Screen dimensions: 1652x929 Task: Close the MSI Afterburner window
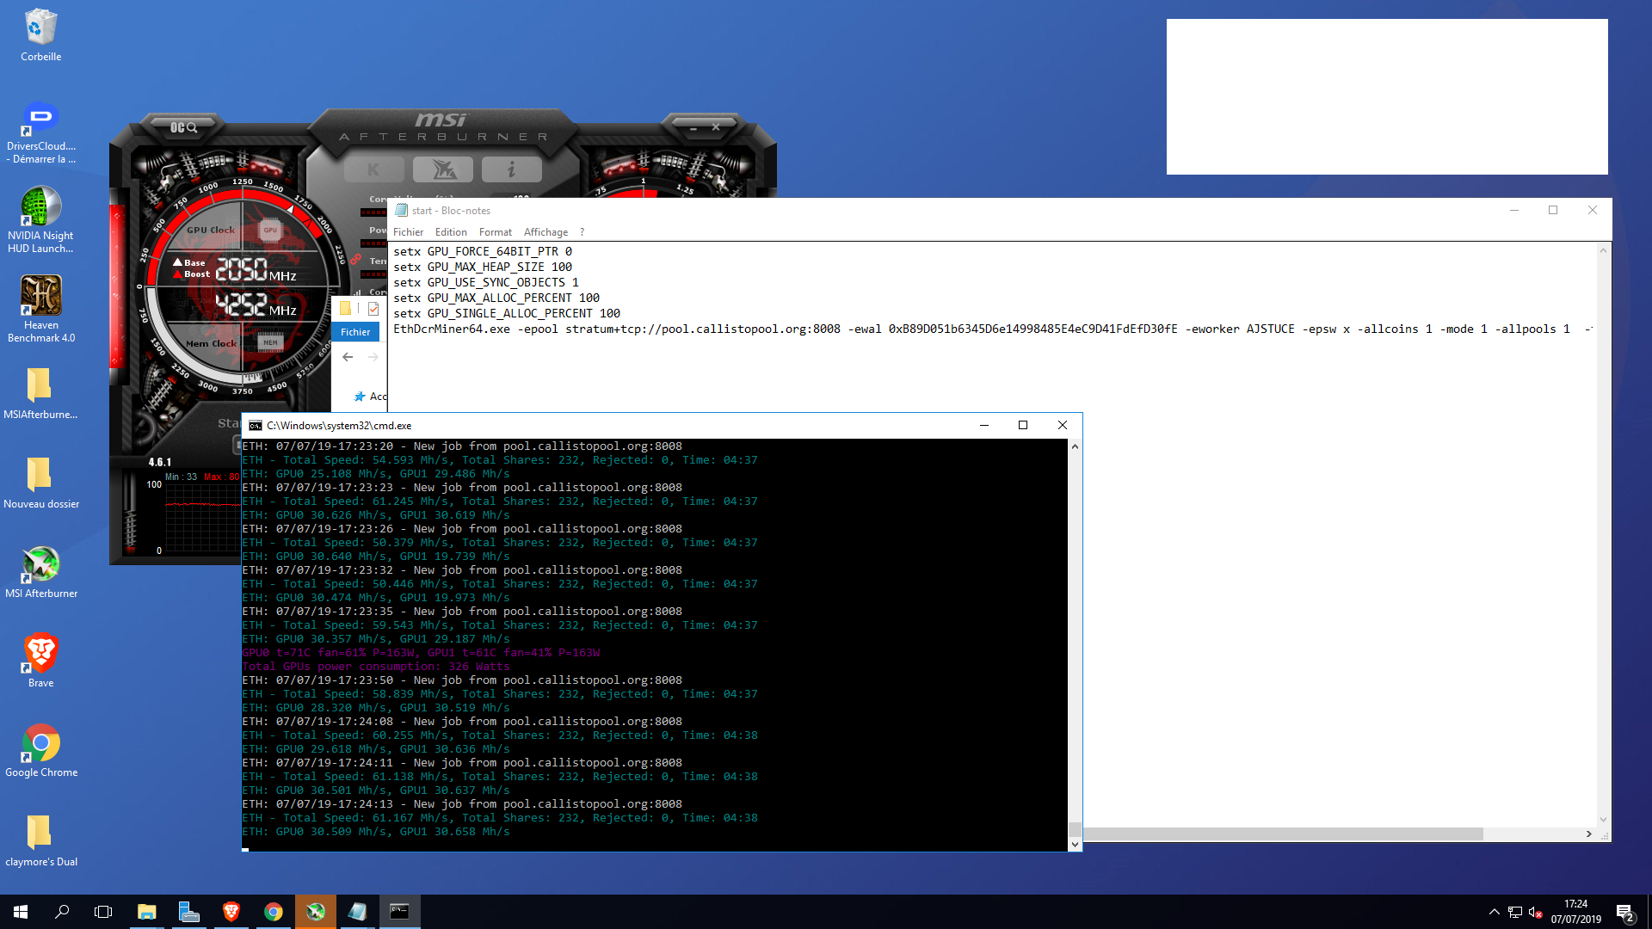(x=716, y=127)
